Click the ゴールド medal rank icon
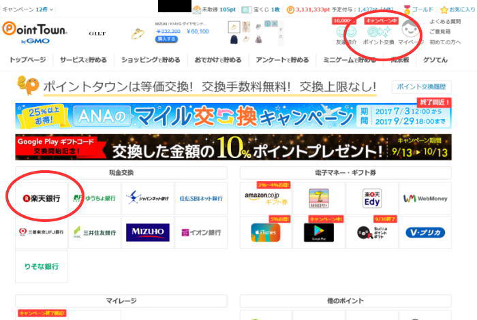The image size is (477, 320). [x=406, y=10]
